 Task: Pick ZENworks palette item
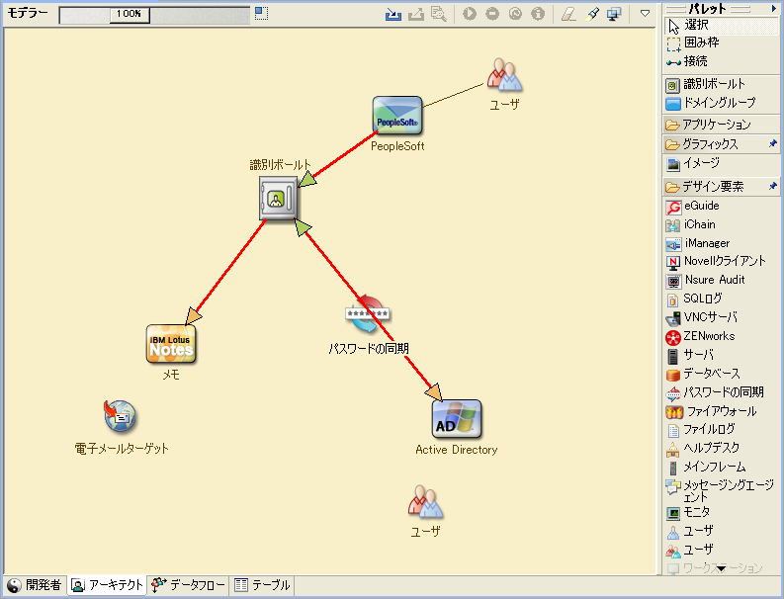(722, 336)
